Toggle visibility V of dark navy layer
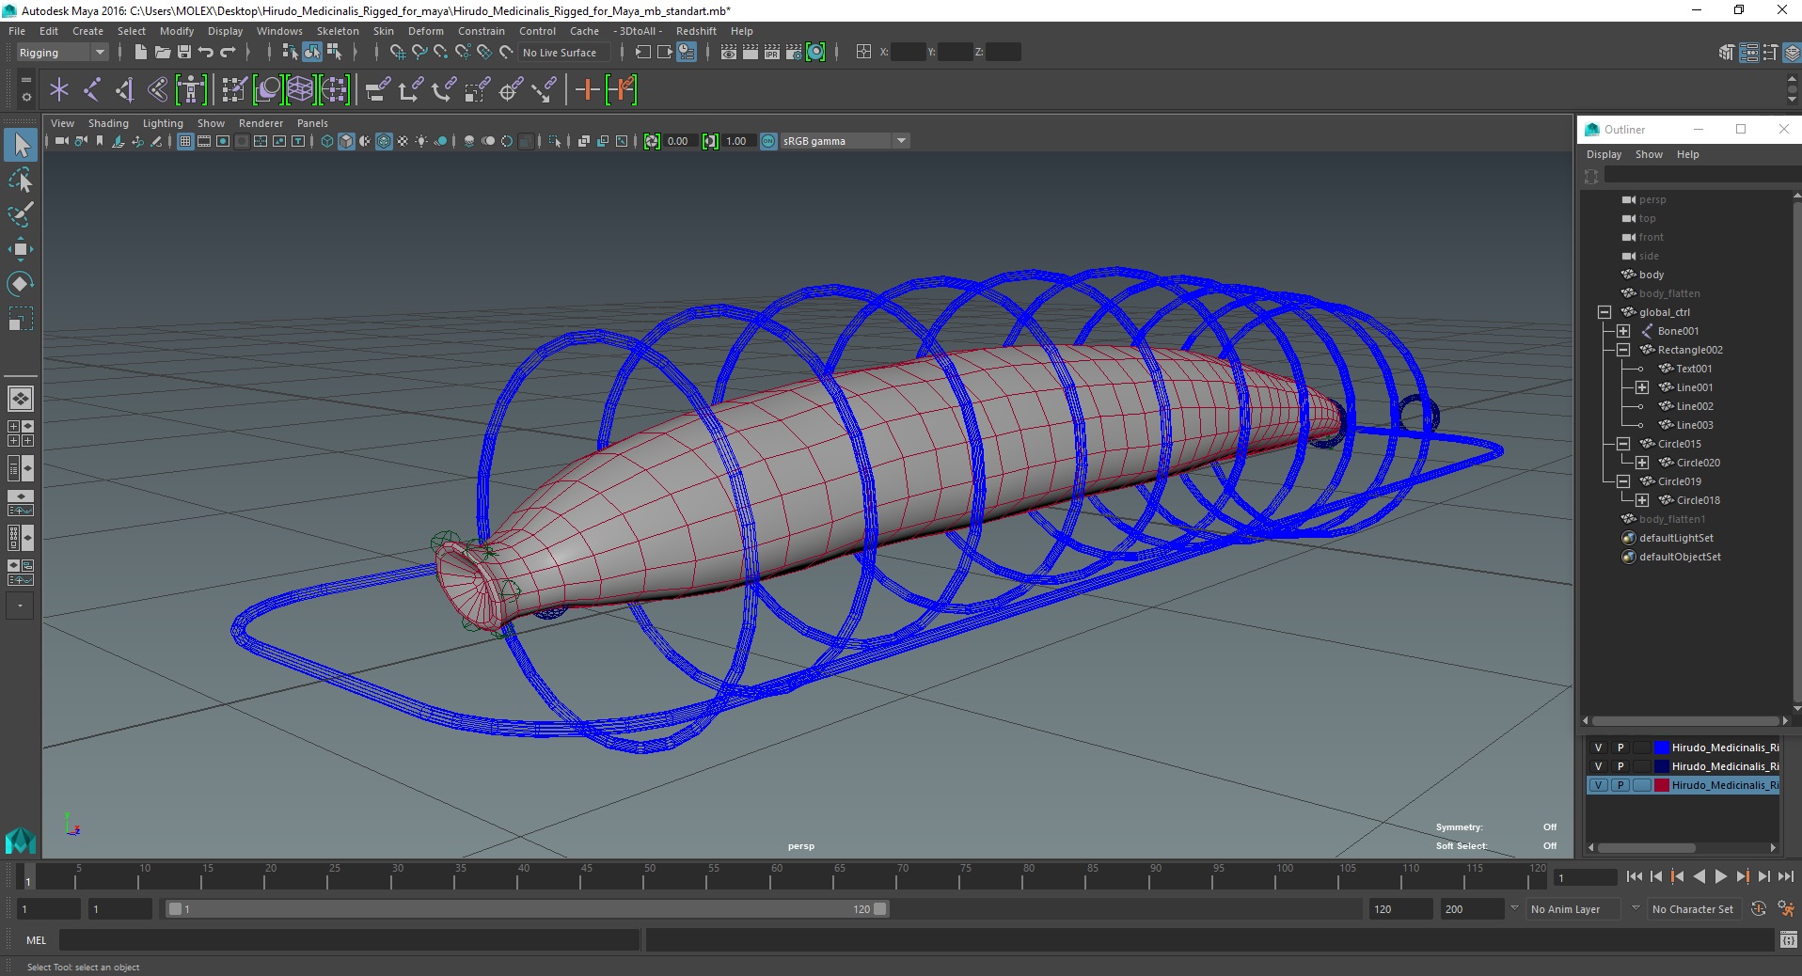The image size is (1802, 976). [x=1598, y=766]
